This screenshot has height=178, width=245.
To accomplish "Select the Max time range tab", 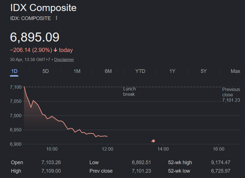I will tap(235, 71).
